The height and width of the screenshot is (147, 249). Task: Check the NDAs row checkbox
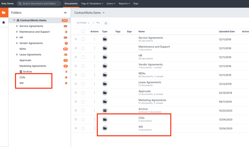pyautogui.click(x=83, y=75)
